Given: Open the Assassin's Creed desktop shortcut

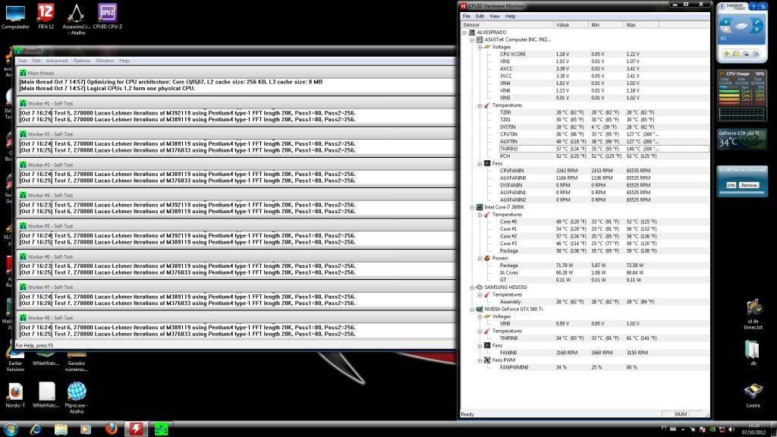Looking at the screenshot, I should [77, 19].
